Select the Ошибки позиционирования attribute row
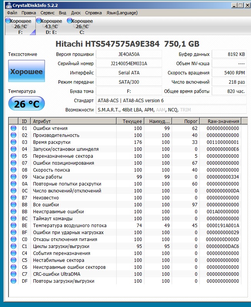Viewport: 251px width, 307px height. tap(125, 163)
